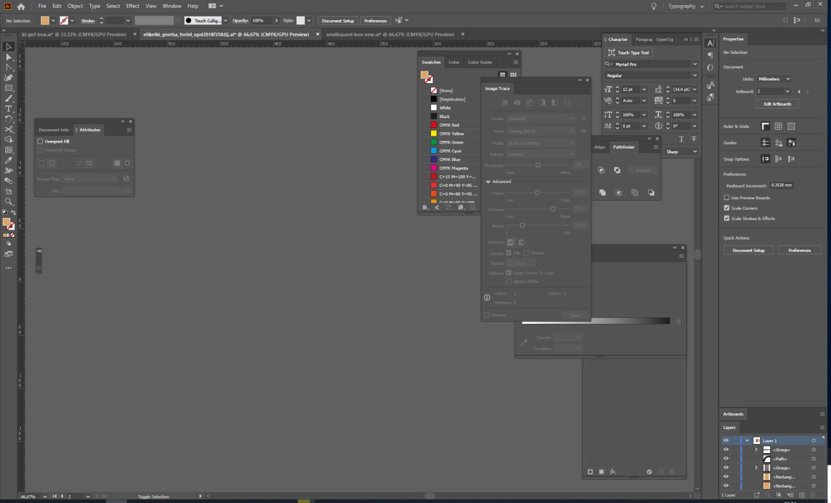
Task: Select the Zoom tool
Action: 9,202
